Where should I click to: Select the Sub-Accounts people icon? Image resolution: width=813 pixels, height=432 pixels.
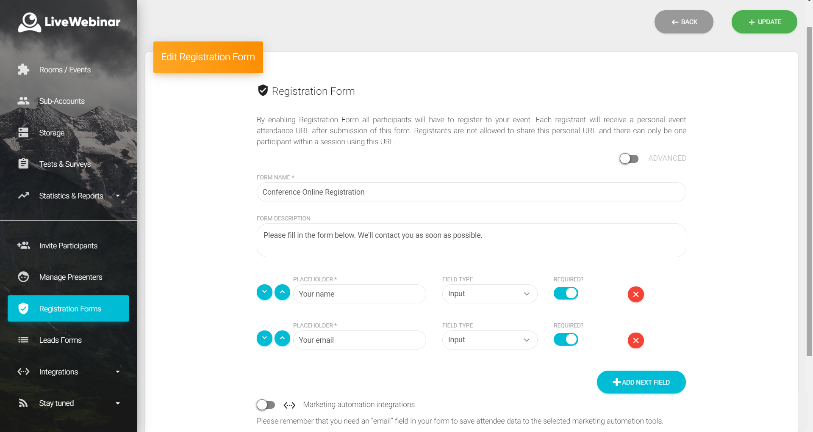[x=23, y=101]
